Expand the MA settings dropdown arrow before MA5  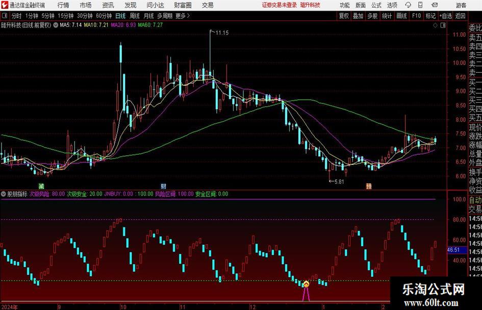coord(56,25)
